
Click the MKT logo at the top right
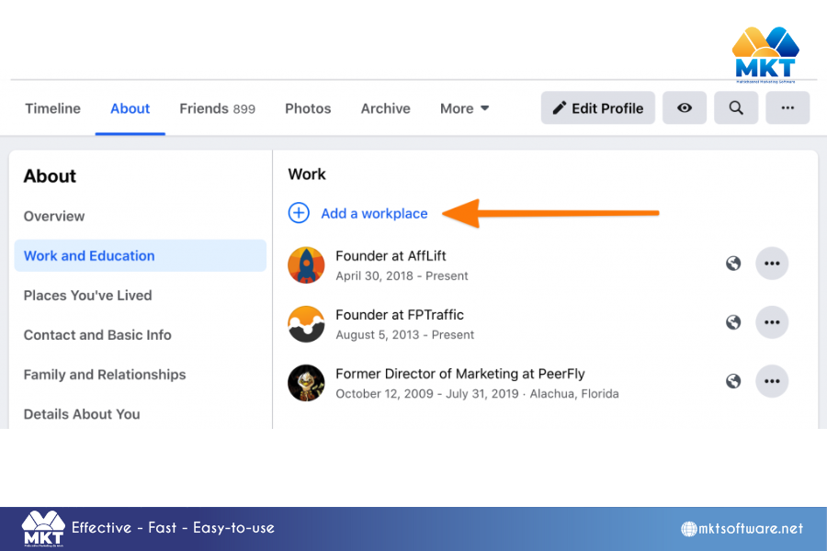765,51
